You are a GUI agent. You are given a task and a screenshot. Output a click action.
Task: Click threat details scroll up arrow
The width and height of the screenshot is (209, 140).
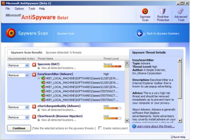pyautogui.click(x=180, y=60)
